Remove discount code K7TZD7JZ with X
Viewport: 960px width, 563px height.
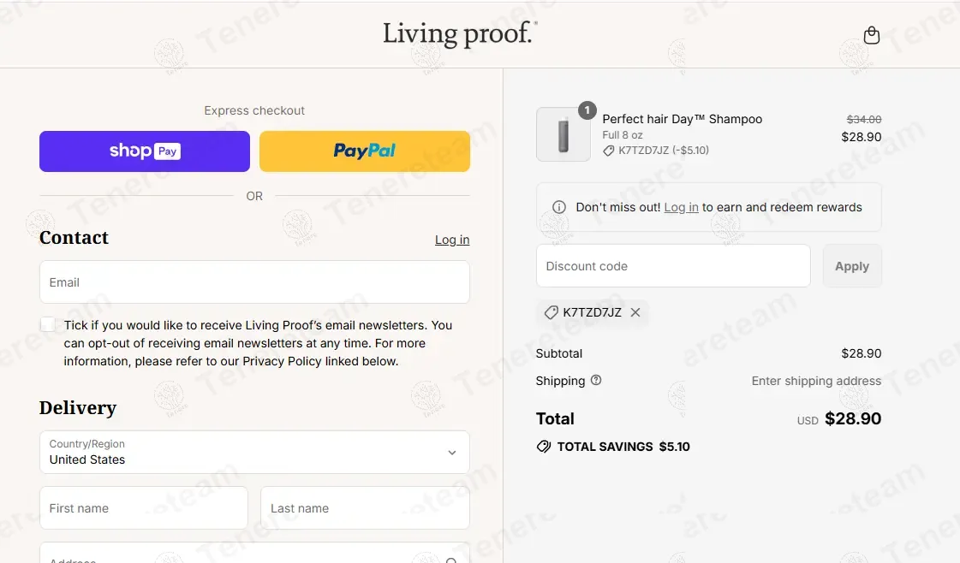point(635,312)
